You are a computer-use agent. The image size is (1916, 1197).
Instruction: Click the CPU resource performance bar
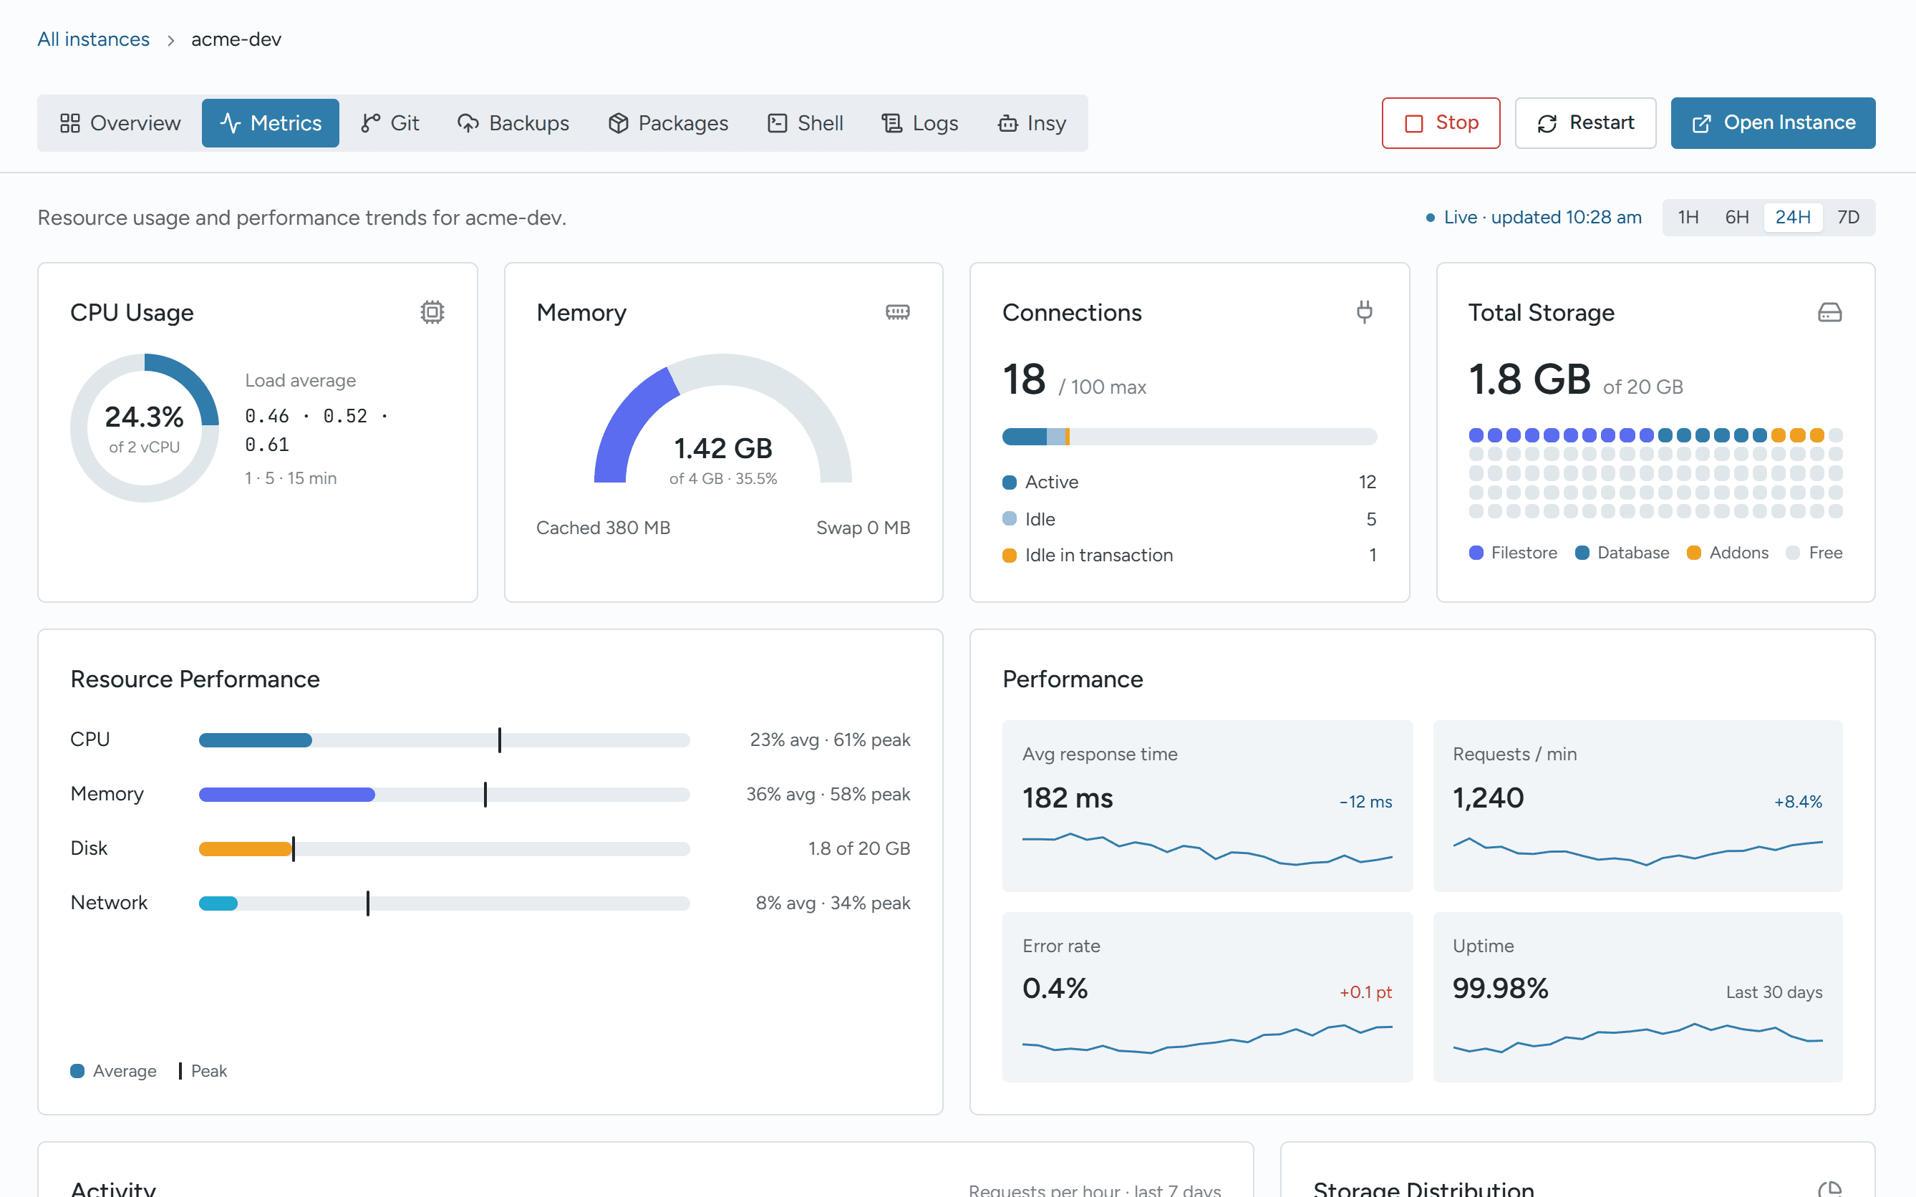point(444,740)
